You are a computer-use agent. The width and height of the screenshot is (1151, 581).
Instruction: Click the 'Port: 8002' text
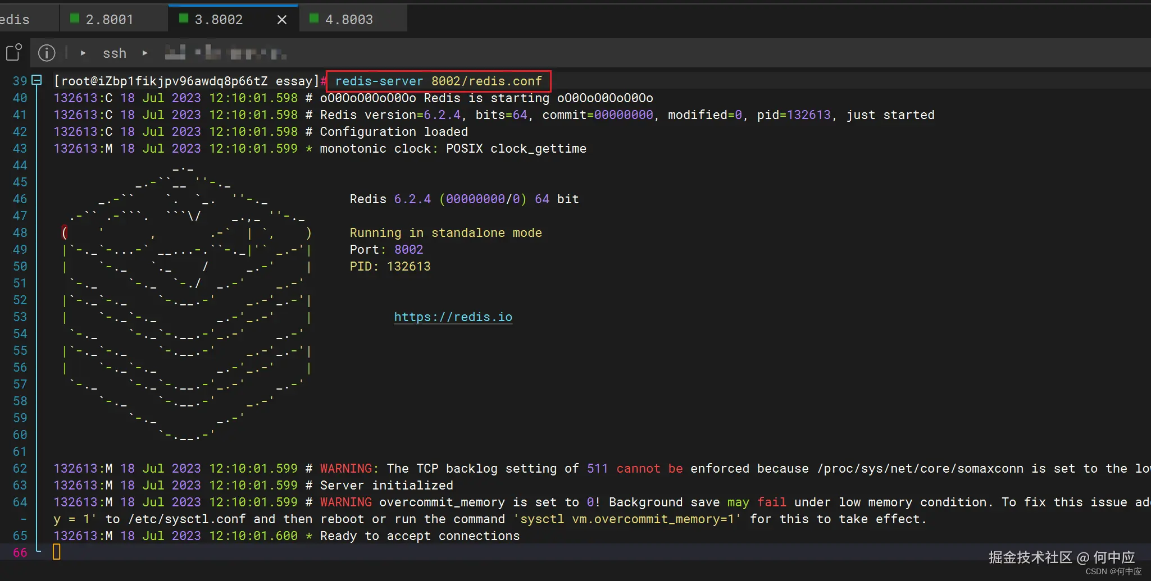click(386, 250)
